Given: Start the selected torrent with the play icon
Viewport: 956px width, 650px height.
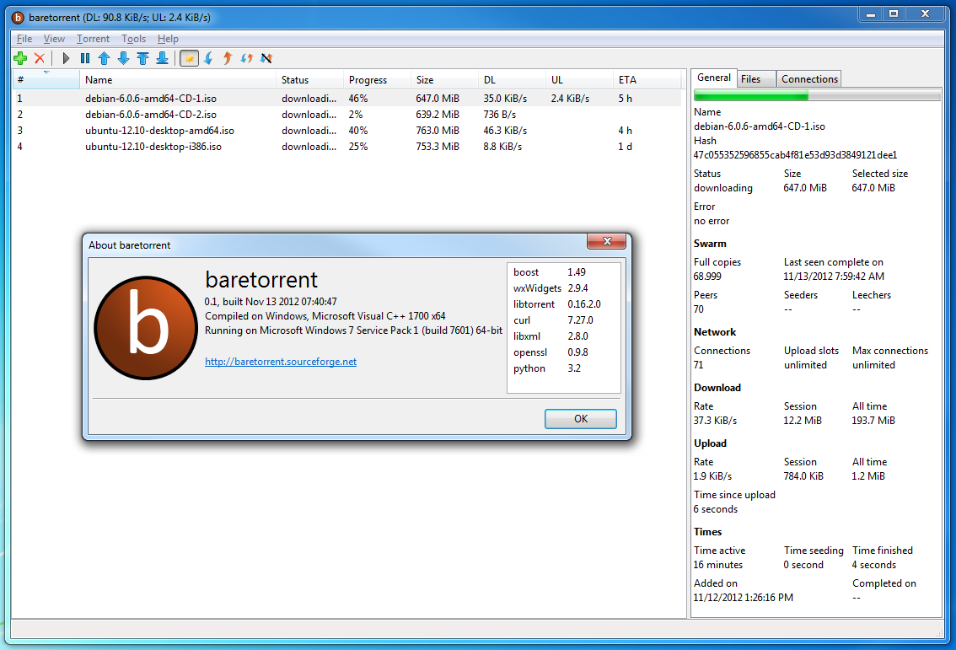Looking at the screenshot, I should (x=65, y=58).
